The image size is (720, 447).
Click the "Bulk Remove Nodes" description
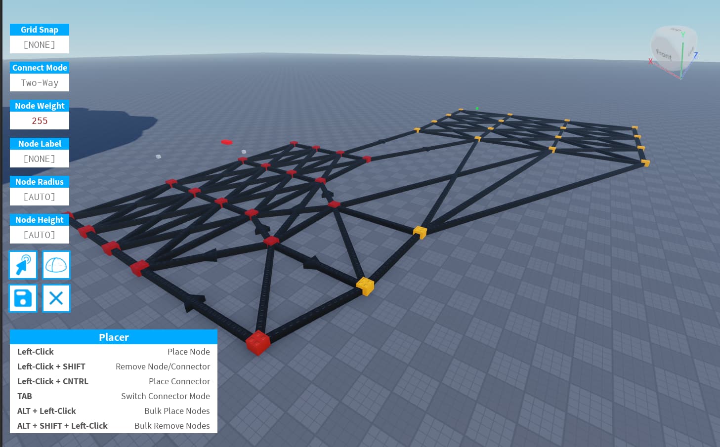click(172, 426)
